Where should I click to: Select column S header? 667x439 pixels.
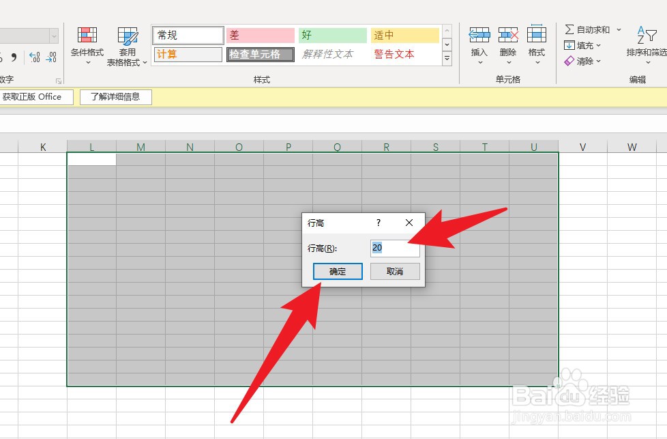pyautogui.click(x=436, y=147)
